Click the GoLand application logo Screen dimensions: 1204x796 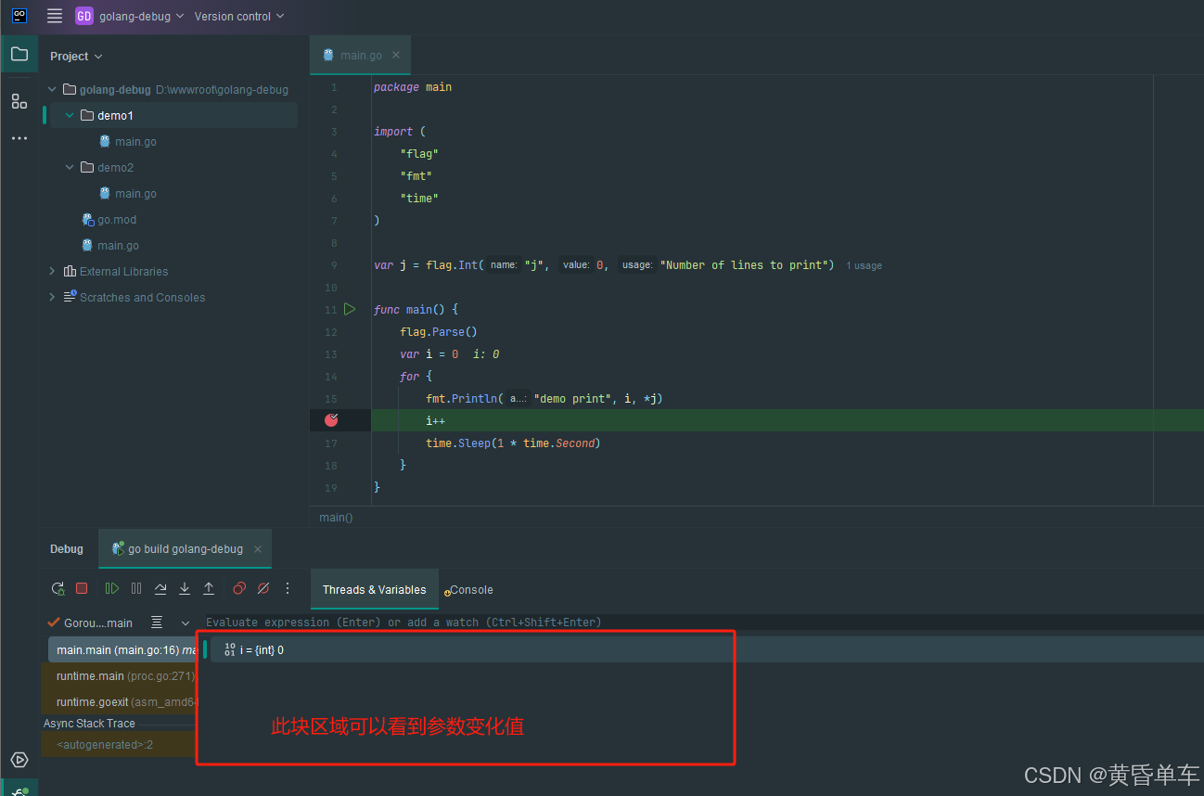click(19, 16)
